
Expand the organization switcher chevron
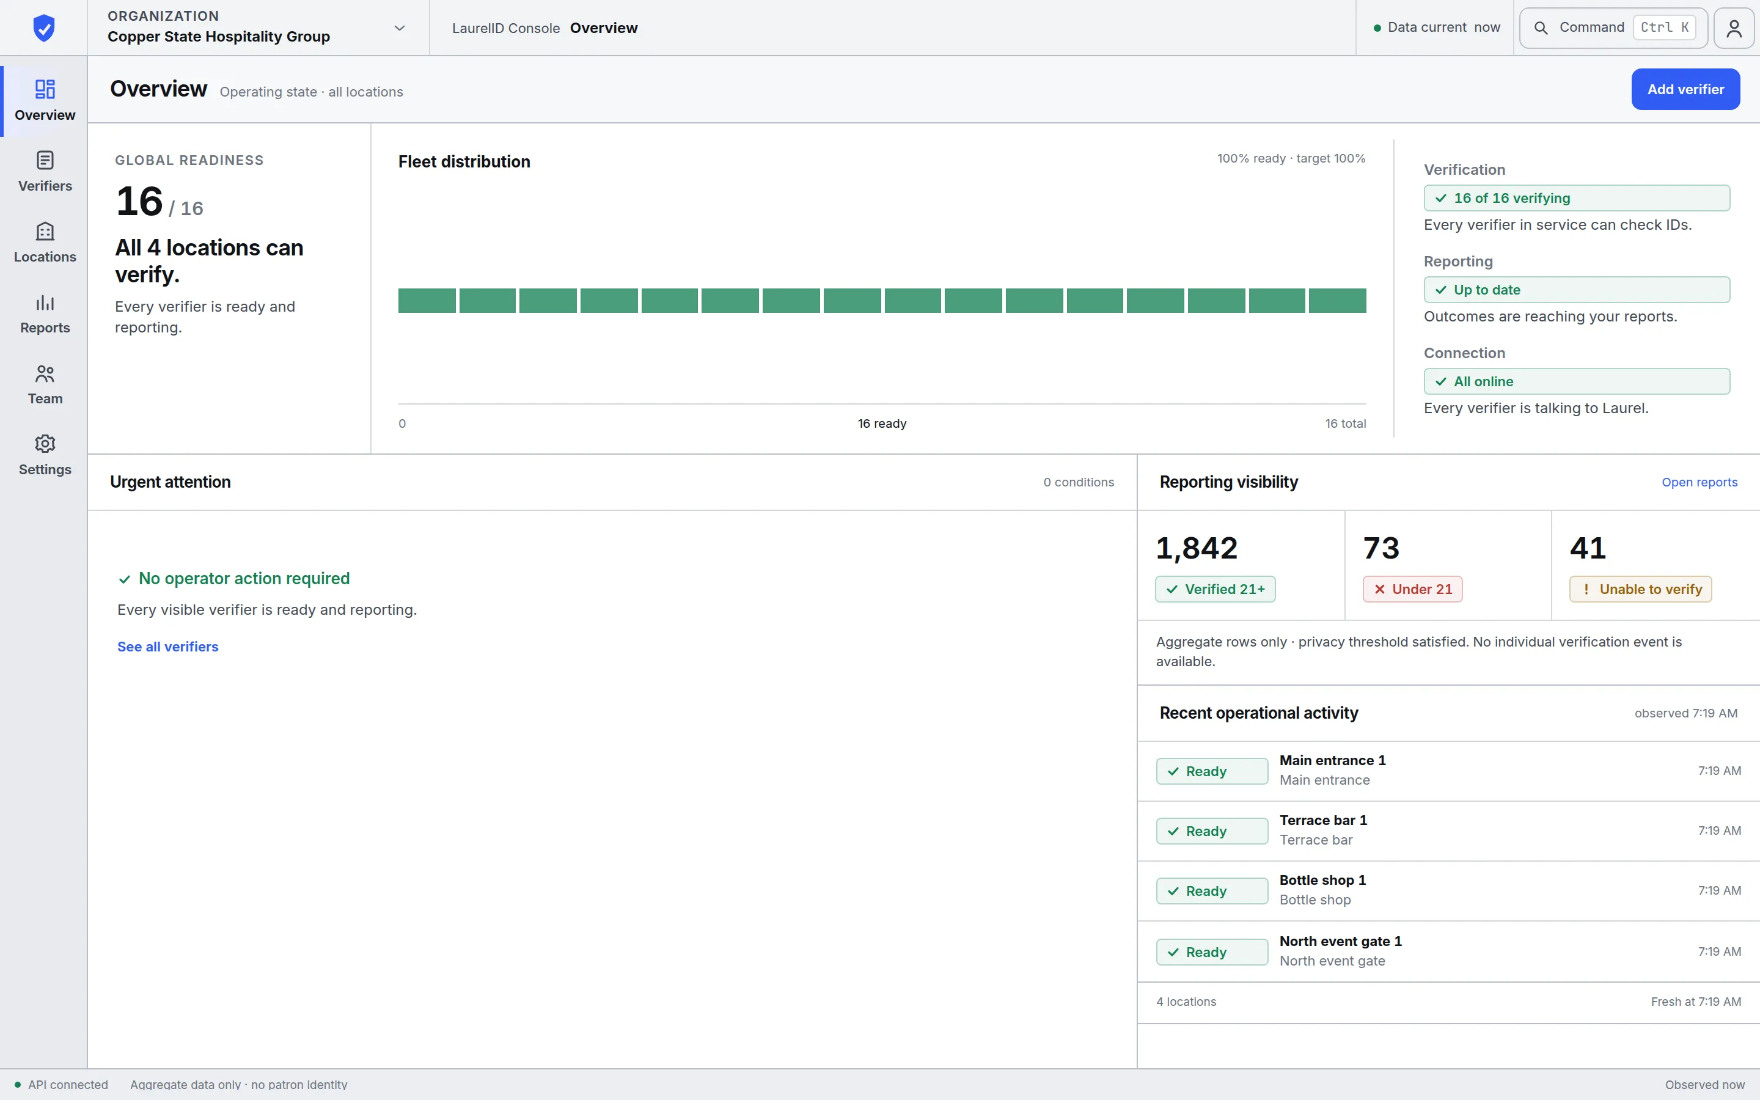399,28
